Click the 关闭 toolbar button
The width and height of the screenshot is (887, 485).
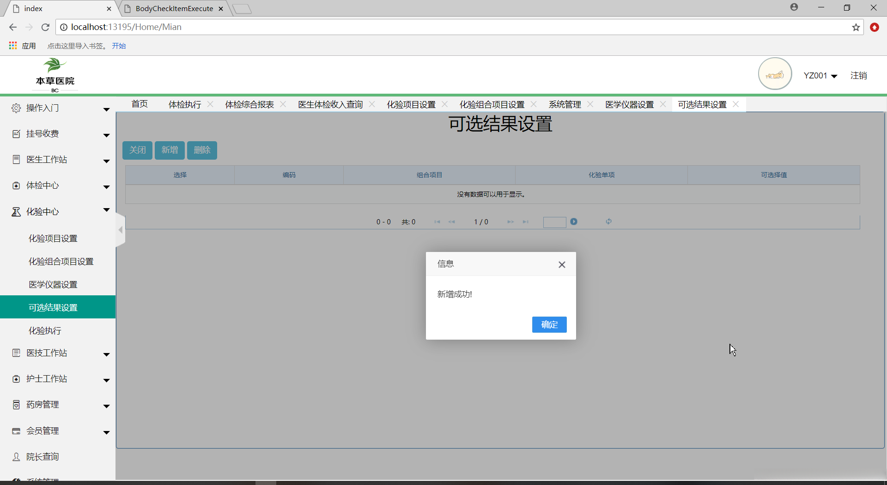point(137,150)
